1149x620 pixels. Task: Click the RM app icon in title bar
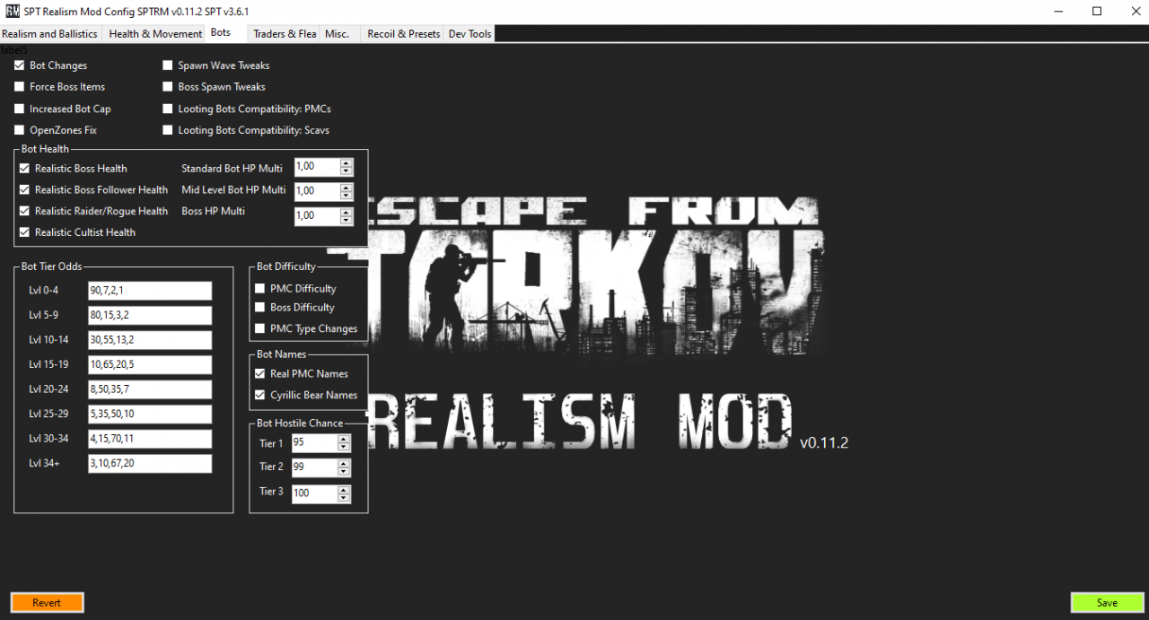[12, 11]
